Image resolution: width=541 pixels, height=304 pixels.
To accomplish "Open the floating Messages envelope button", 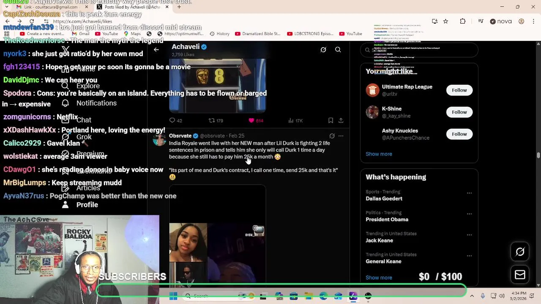I will click(520, 275).
